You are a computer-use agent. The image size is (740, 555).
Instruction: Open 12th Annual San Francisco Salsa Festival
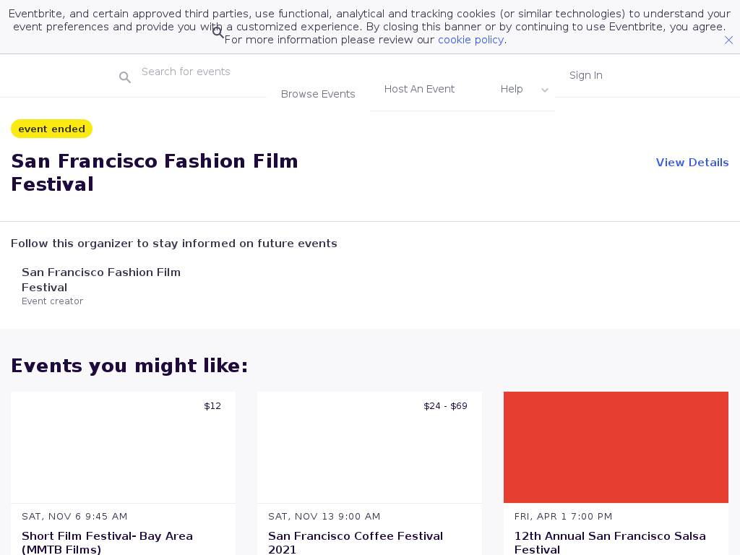pos(609,542)
